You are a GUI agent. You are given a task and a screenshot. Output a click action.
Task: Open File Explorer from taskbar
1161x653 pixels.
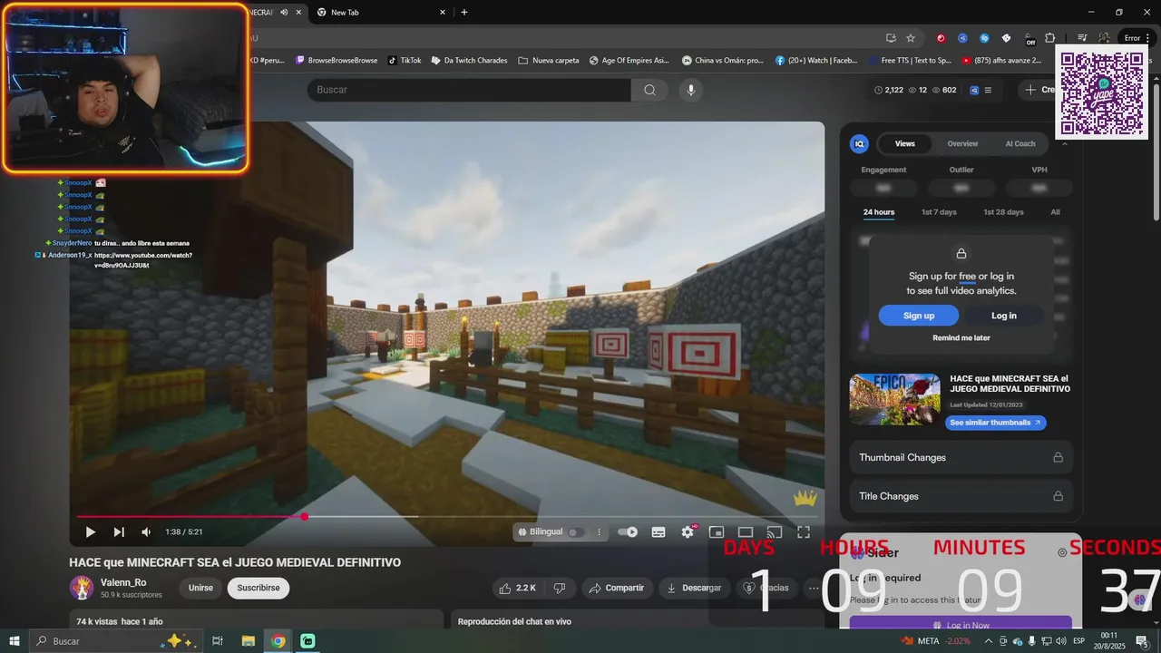(x=248, y=641)
